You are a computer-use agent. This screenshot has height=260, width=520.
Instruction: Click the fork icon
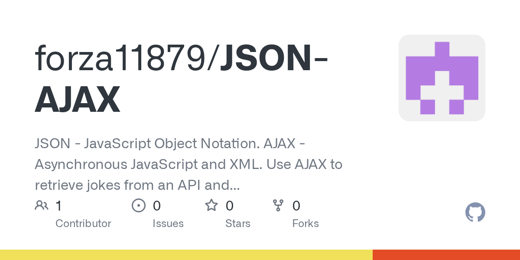278,205
